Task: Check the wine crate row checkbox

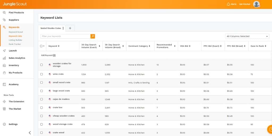Action: click(x=41, y=74)
